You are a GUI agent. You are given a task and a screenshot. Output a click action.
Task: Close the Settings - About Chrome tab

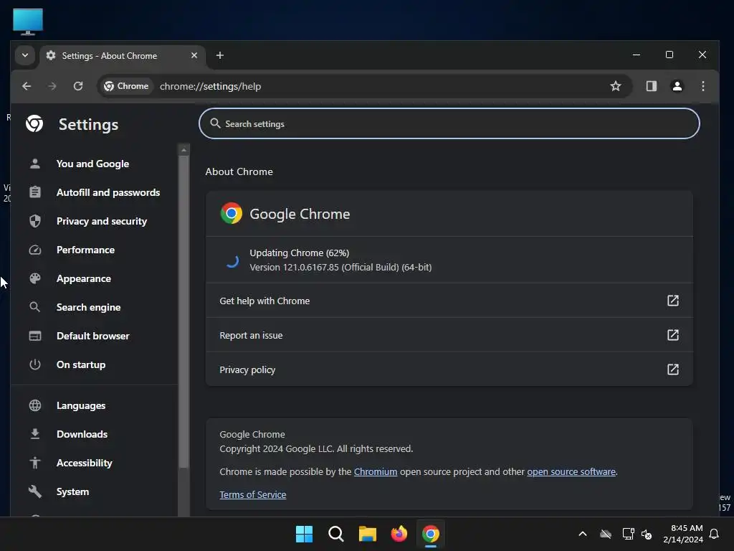(x=194, y=55)
